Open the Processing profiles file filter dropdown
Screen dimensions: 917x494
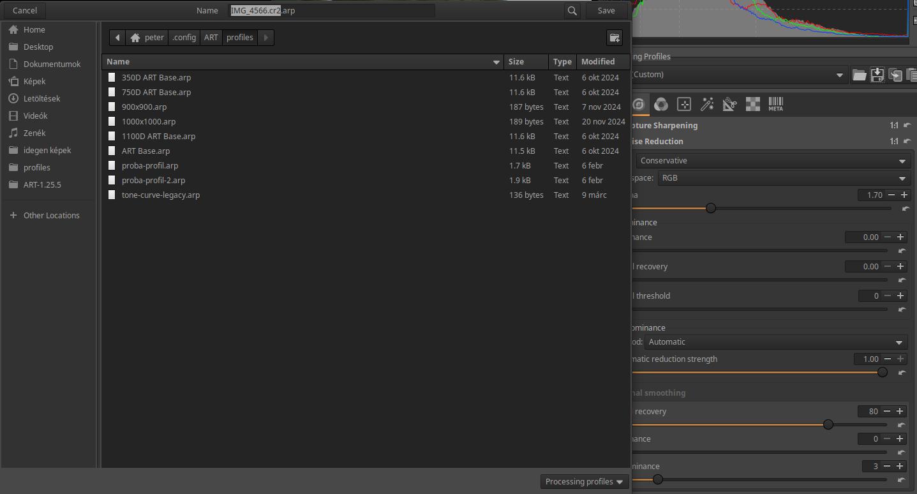(x=584, y=482)
